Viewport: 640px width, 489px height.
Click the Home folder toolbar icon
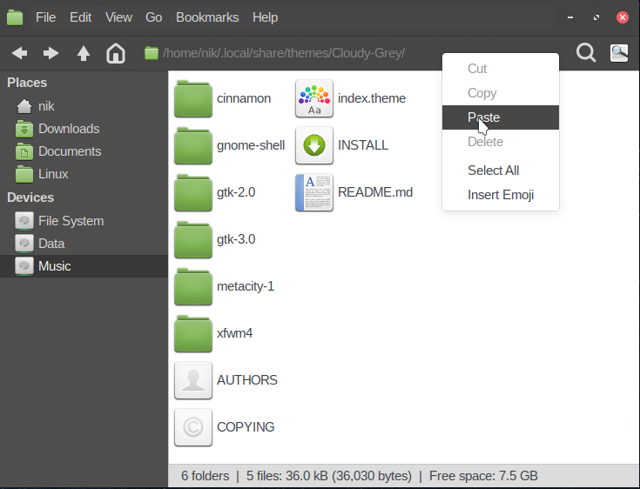pyautogui.click(x=116, y=54)
